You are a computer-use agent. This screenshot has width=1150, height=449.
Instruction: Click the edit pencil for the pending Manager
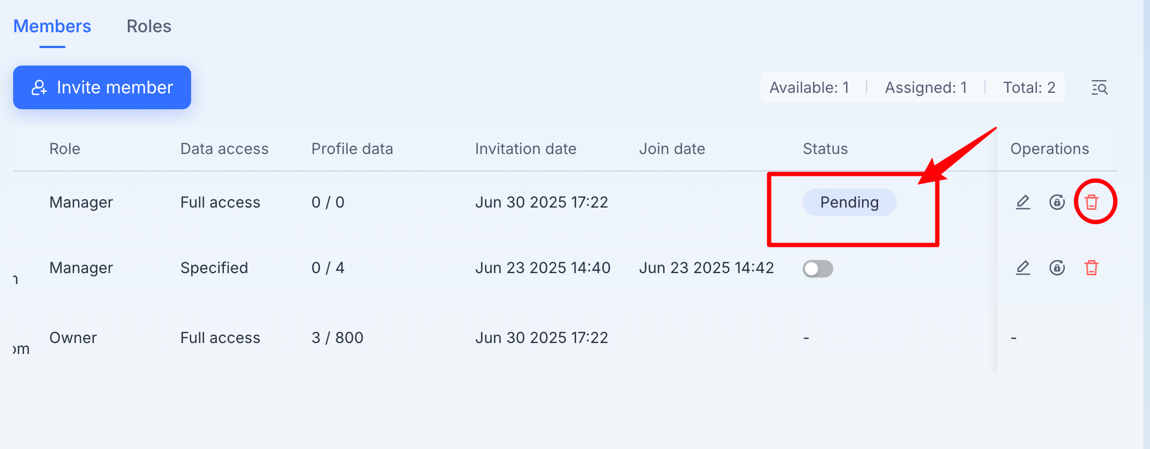pyautogui.click(x=1023, y=202)
